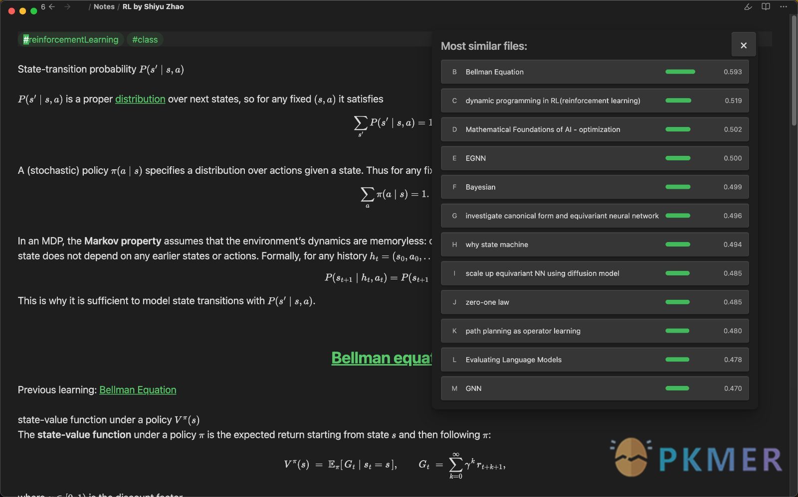Open 'investigate canonical form and equivariant' result
798x497 pixels.
click(x=595, y=216)
